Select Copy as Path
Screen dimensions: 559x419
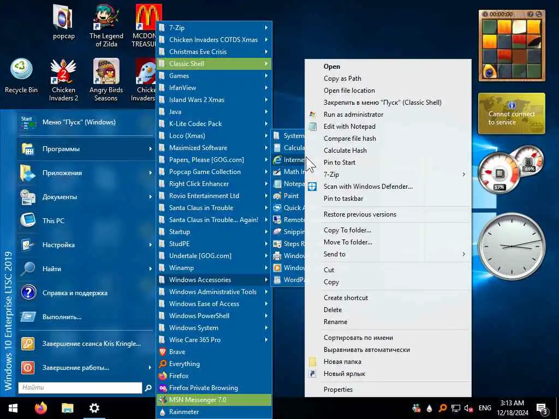tap(388, 79)
